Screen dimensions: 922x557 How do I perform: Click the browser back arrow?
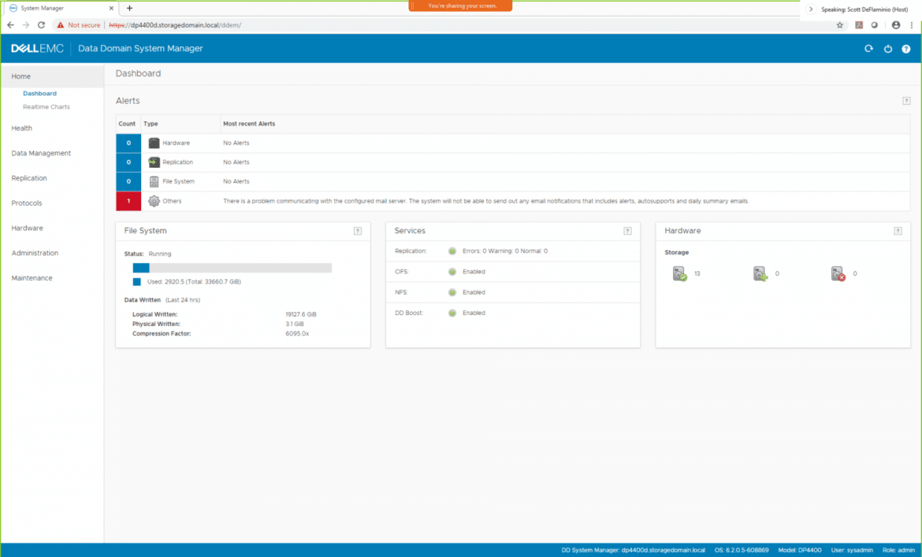(10, 25)
